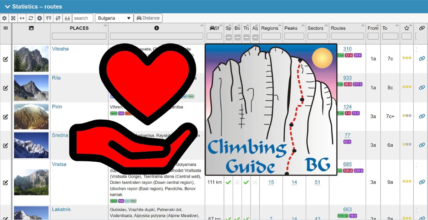Screen dimensions: 428x220
Task: Click the double down arrows toolbar icon
Action: tap(67, 18)
